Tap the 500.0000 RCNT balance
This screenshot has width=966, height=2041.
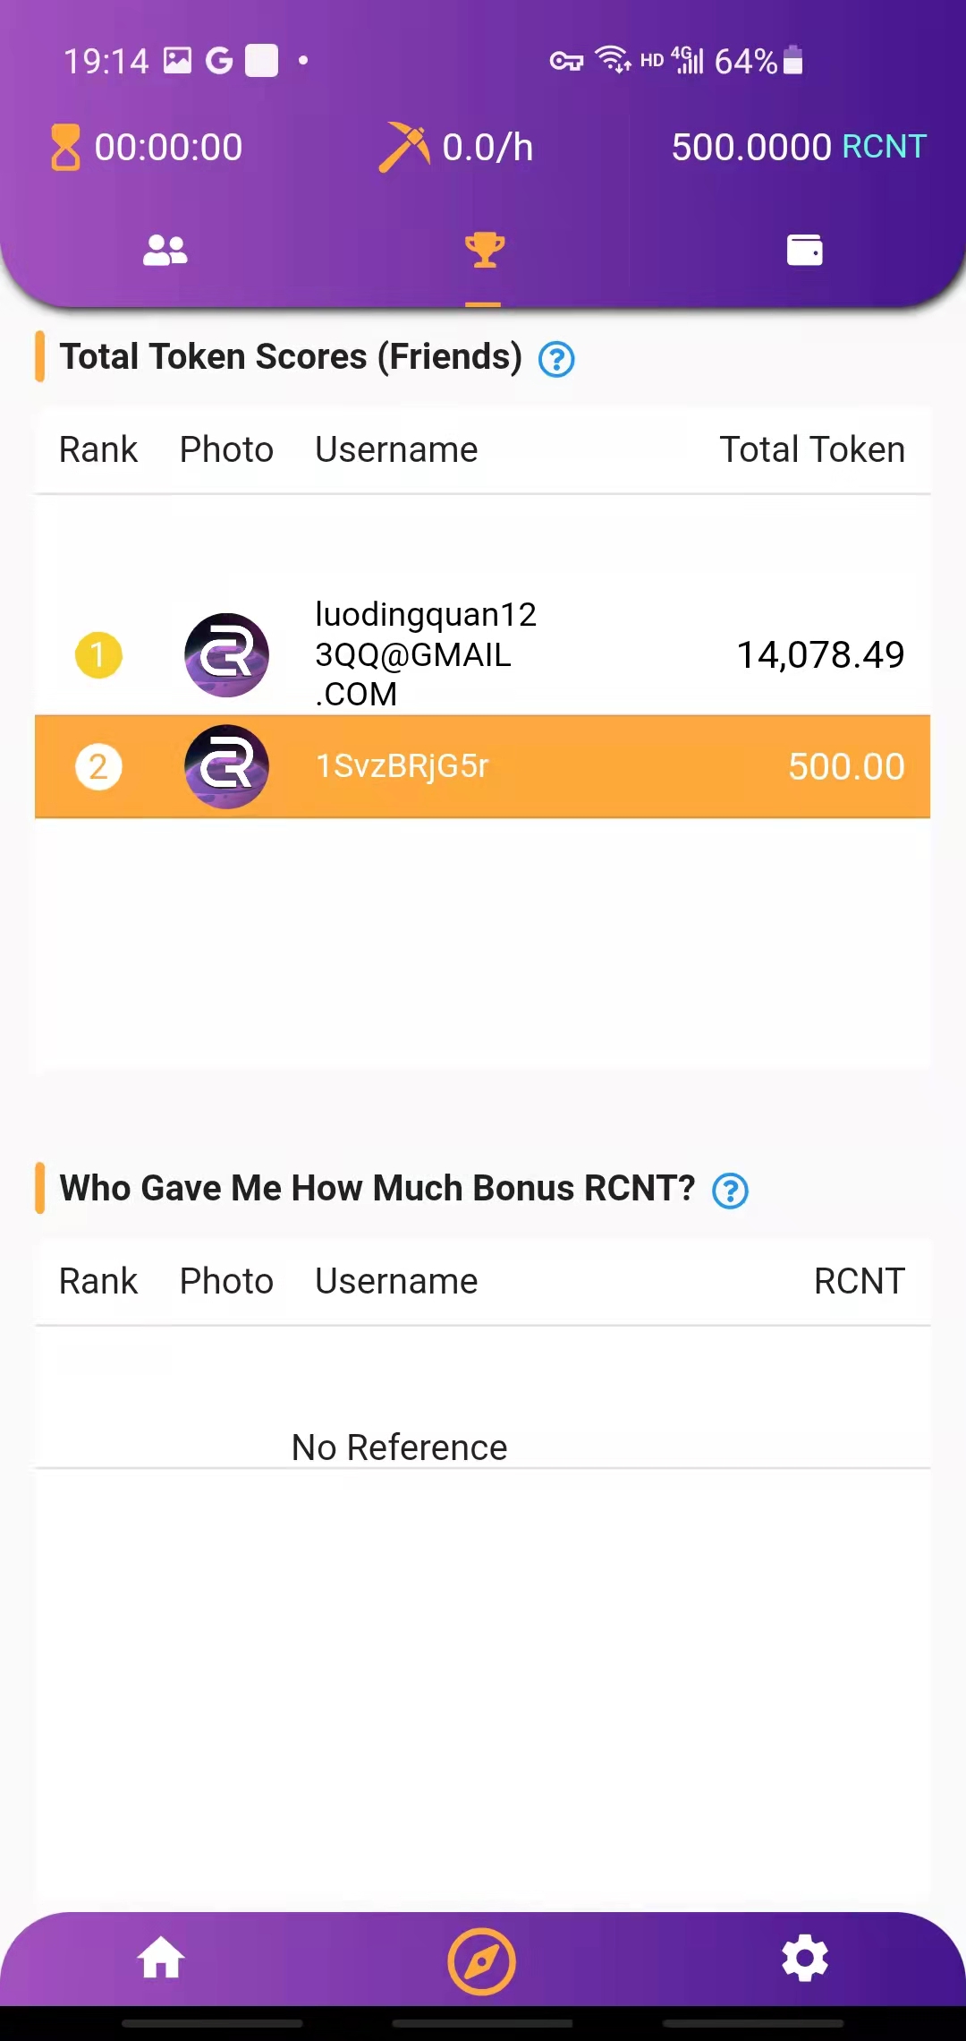coord(799,147)
